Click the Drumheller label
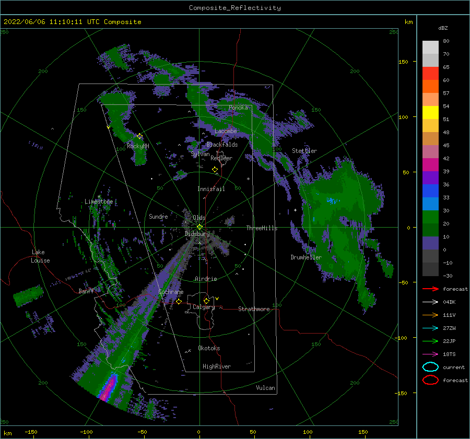Viewport: 470px width, 439px height. [x=306, y=257]
